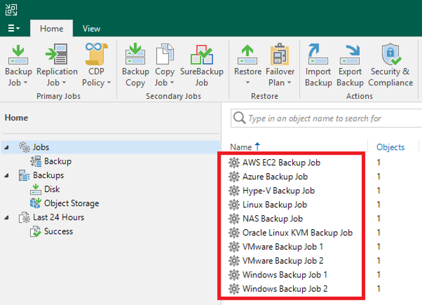Collapse the Jobs tree node
This screenshot has width=422, height=305.
(6, 148)
